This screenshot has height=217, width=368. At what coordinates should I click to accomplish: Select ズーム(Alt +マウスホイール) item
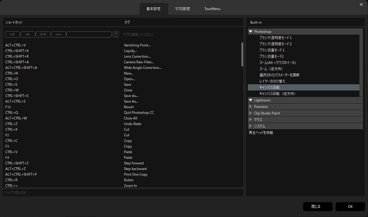coord(304,63)
